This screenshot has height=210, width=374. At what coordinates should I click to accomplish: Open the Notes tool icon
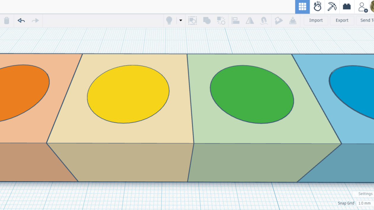pyautogui.click(x=278, y=20)
